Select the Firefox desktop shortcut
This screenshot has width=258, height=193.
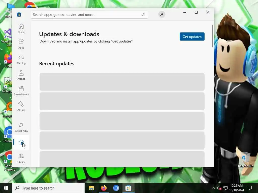[8, 60]
